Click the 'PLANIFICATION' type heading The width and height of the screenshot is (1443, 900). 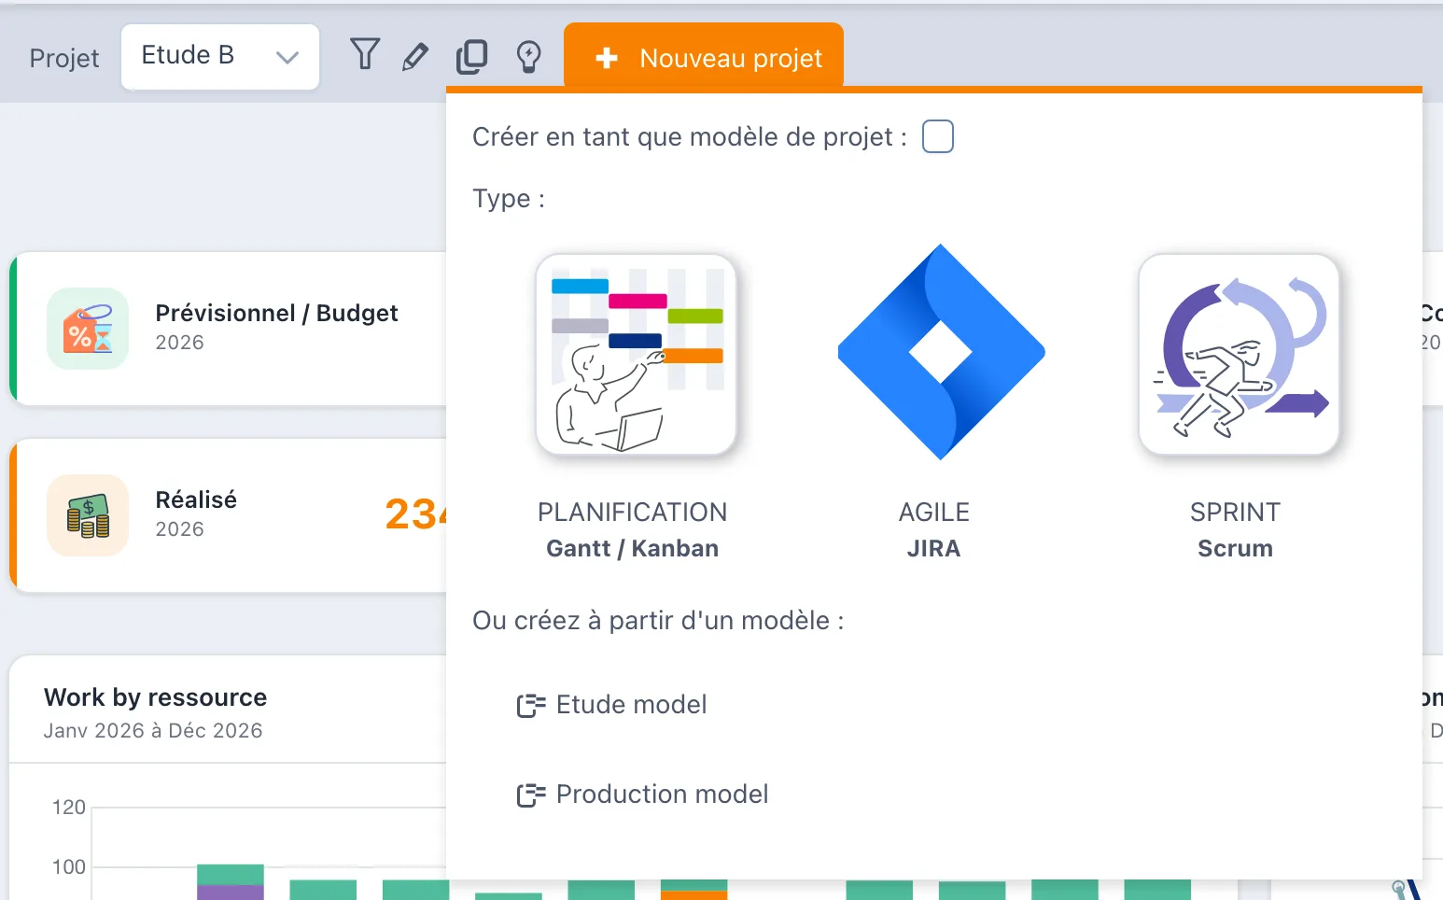(632, 512)
